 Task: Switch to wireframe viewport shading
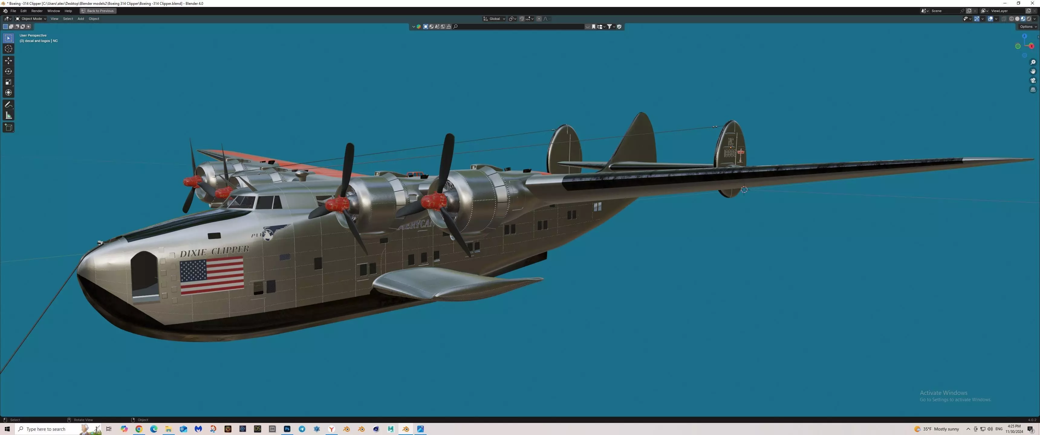click(x=1011, y=18)
